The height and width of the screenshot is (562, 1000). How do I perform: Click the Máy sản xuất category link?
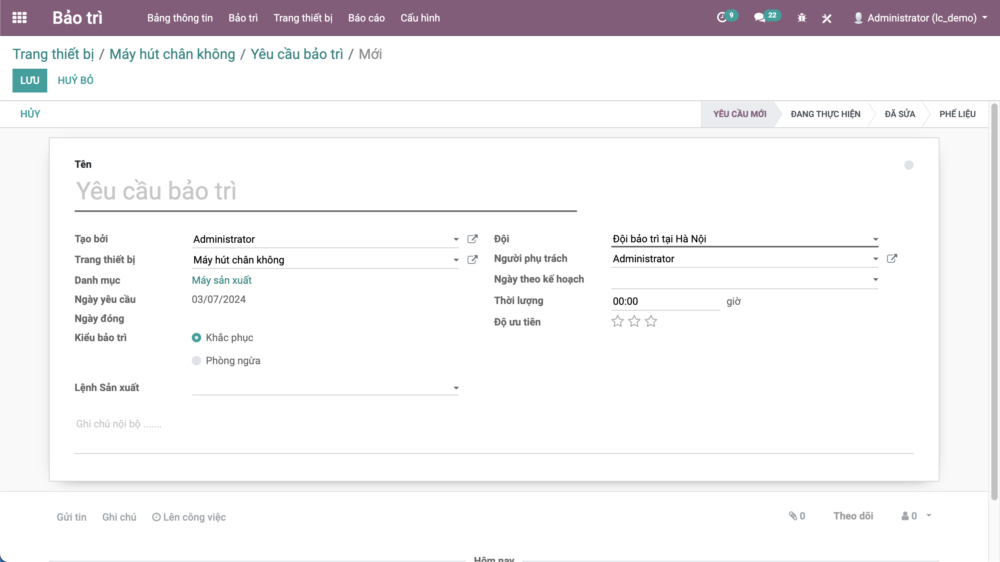221,280
